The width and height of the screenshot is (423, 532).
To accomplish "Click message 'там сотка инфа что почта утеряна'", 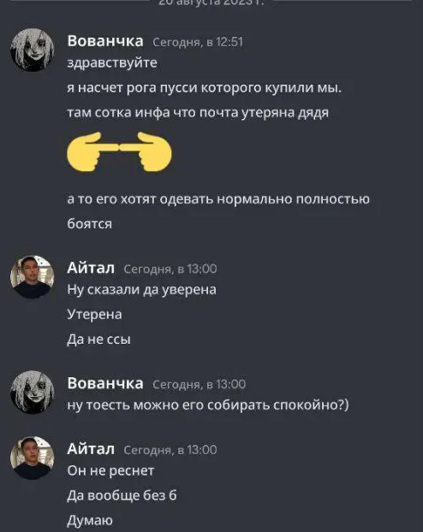I will pyautogui.click(x=198, y=113).
